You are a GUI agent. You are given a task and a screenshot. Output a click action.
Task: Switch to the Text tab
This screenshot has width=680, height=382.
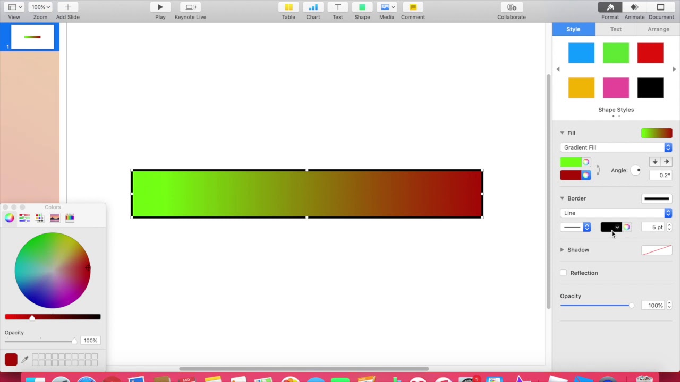616,29
